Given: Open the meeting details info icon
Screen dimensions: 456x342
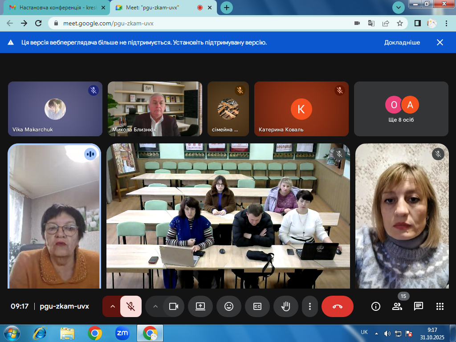Looking at the screenshot, I should pos(376,306).
